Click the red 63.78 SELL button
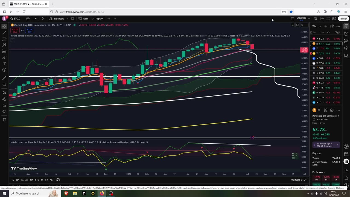The width and height of the screenshot is (350, 197). (15, 30)
